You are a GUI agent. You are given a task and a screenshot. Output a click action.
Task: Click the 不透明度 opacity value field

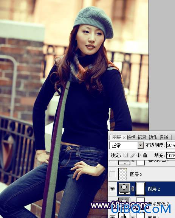click(171, 145)
